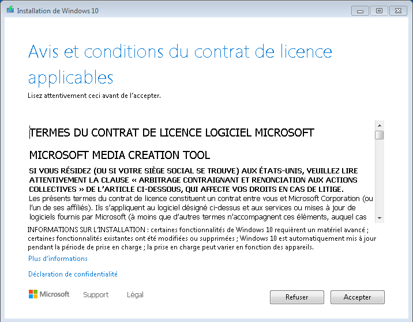Screen dimensions: 413x322
Task: Click the Windows setup title bar icon
Action: coord(10,10)
